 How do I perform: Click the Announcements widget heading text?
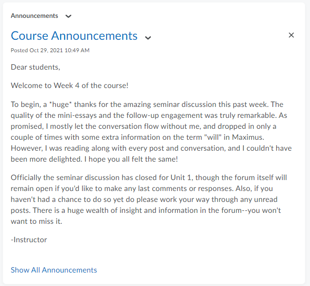pyautogui.click(x=34, y=16)
